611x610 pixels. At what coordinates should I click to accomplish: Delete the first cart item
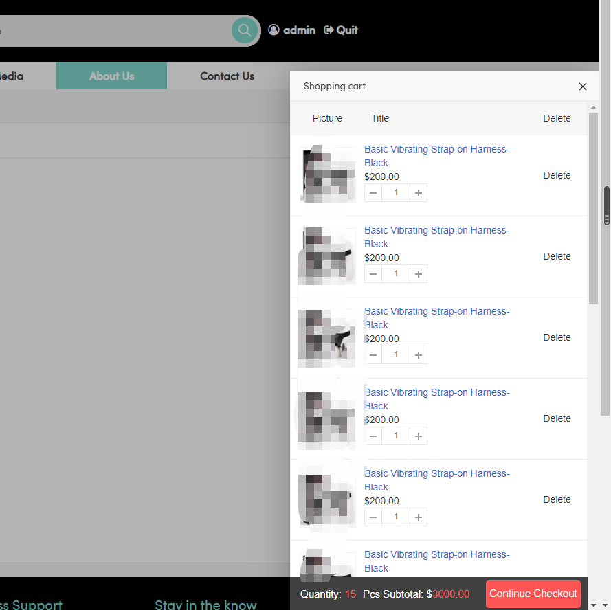(557, 175)
